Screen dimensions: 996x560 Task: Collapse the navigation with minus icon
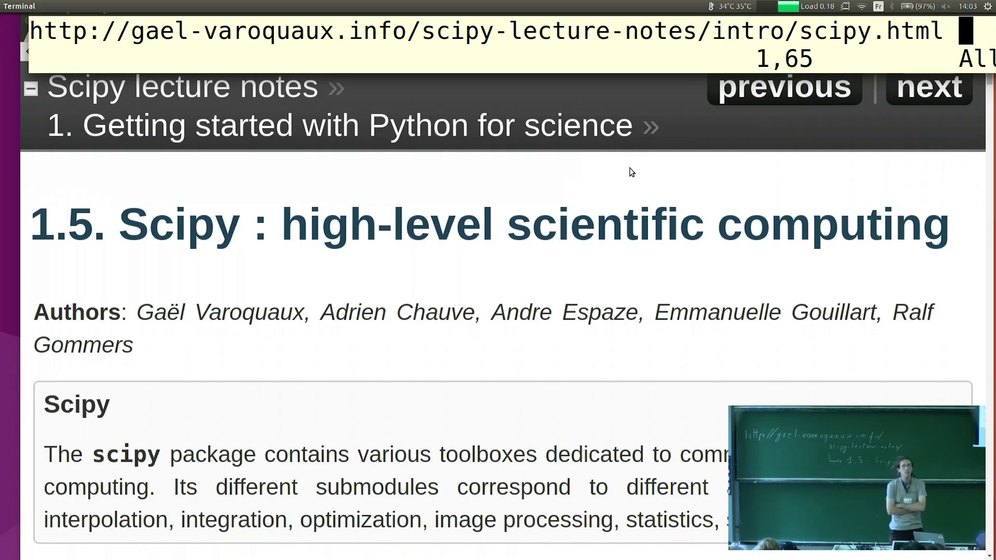(31, 89)
